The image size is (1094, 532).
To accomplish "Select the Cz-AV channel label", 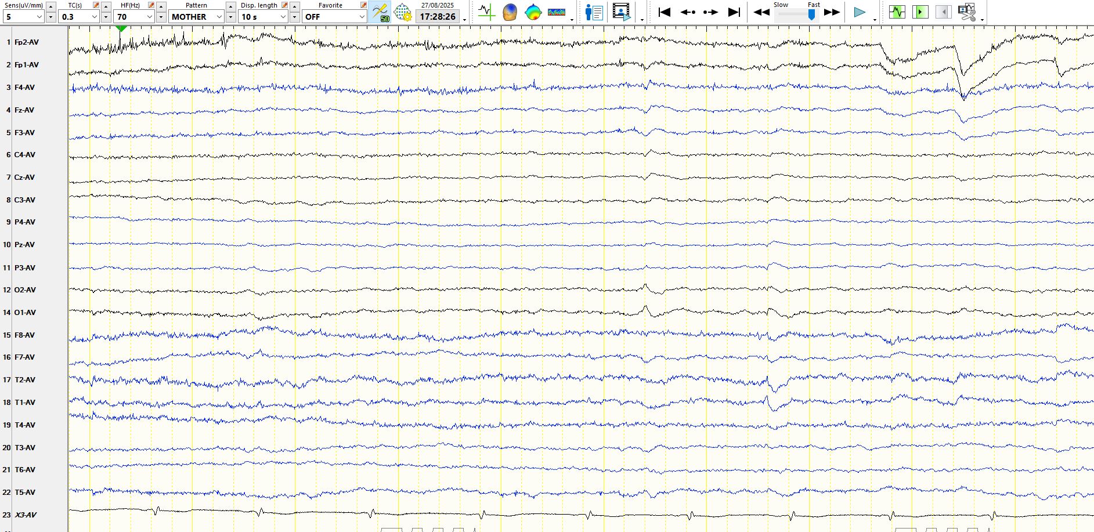I will click(x=24, y=178).
